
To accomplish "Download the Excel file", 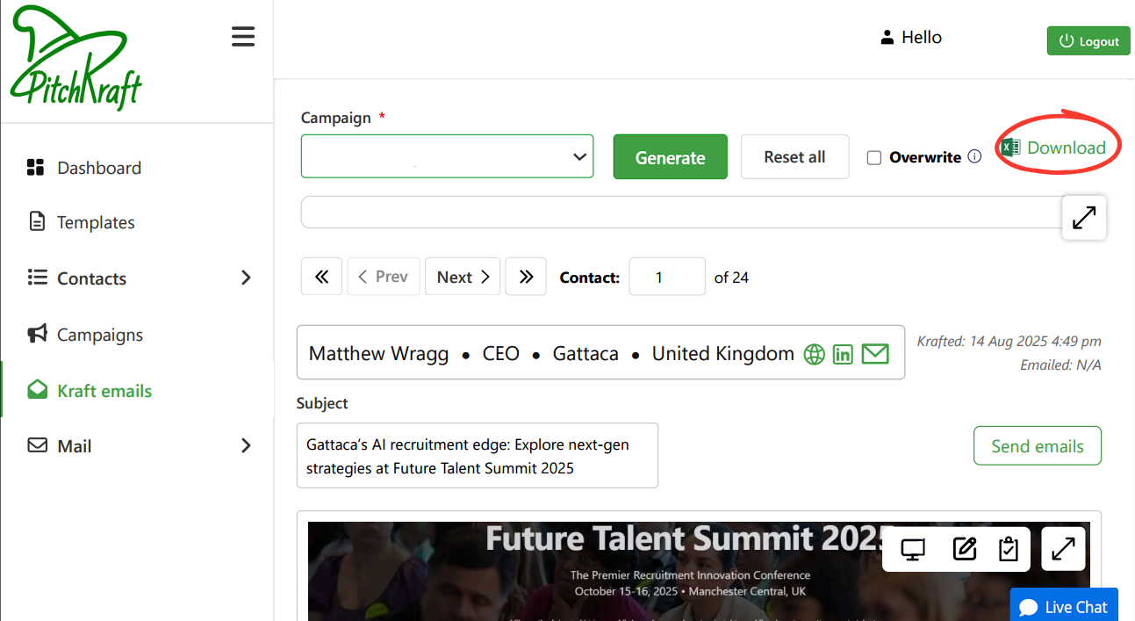I will [x=1054, y=148].
